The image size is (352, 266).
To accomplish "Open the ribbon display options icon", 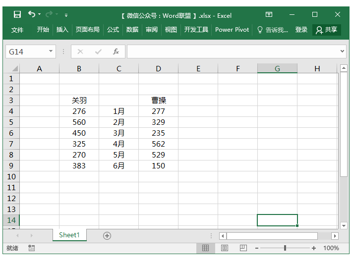I will click(x=269, y=14).
